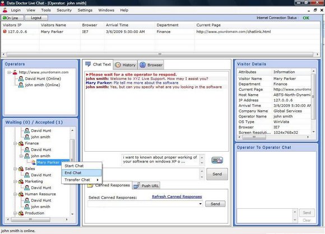Open the Browser tab globe icon

click(142, 65)
